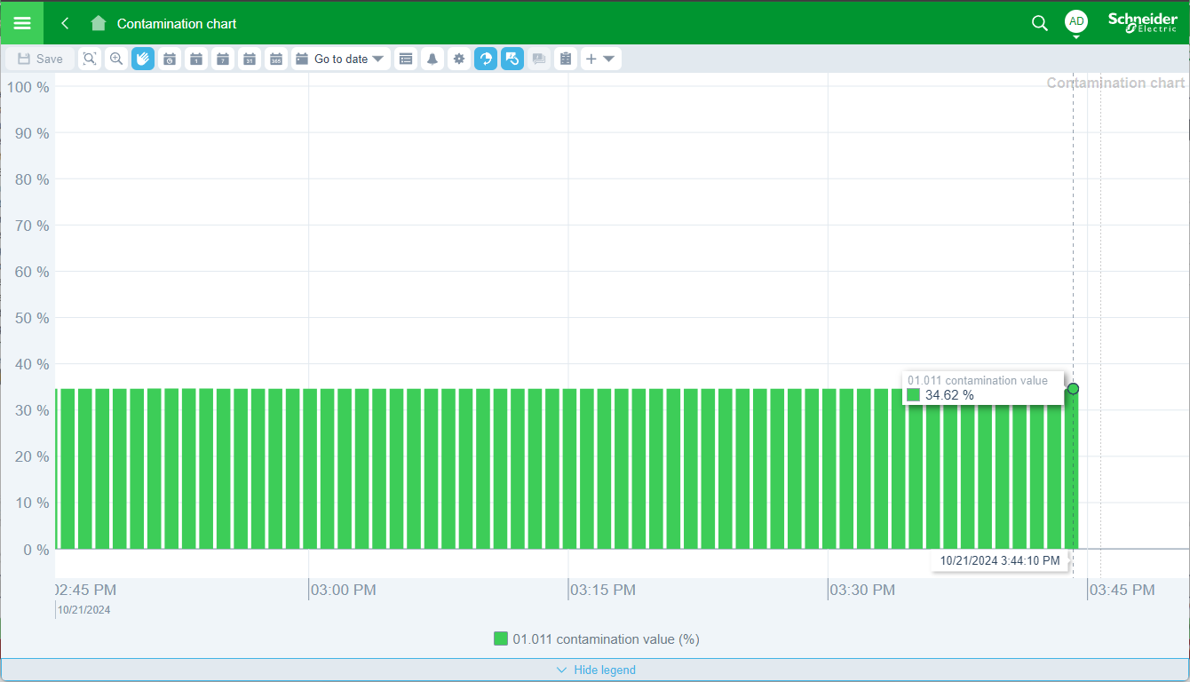Open the clipboard report icon
Viewport: 1190px width, 682px height.
pos(566,59)
